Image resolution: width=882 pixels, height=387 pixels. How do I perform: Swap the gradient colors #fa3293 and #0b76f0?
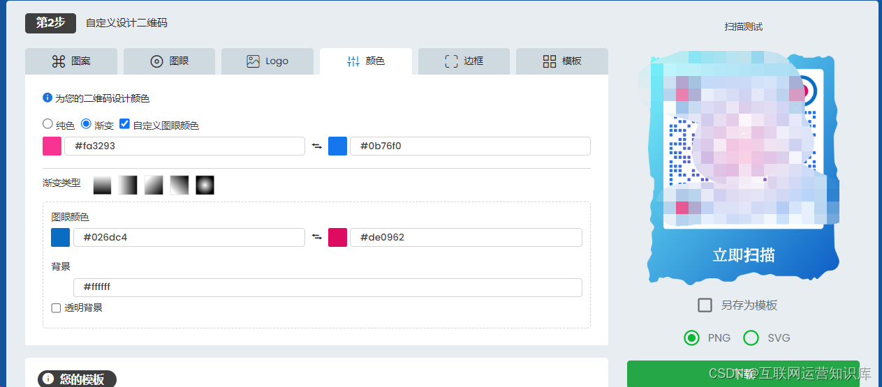click(316, 146)
